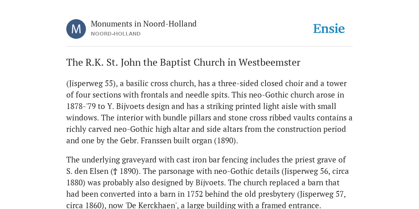Click the circa 1860 text in last line
This screenshot has width=419, height=209.
coord(81,206)
